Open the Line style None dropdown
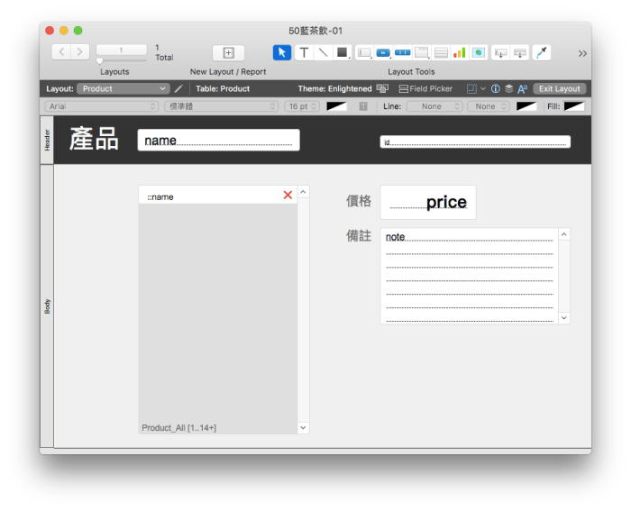Screen dimensions: 631x511 pos(434,106)
